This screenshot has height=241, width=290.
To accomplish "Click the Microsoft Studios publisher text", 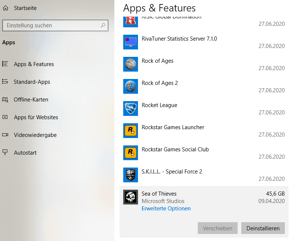I will (163, 201).
